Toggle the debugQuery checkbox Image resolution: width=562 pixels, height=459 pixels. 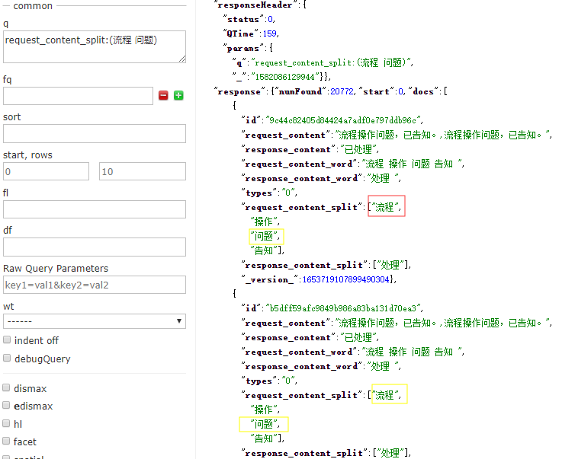(x=7, y=358)
